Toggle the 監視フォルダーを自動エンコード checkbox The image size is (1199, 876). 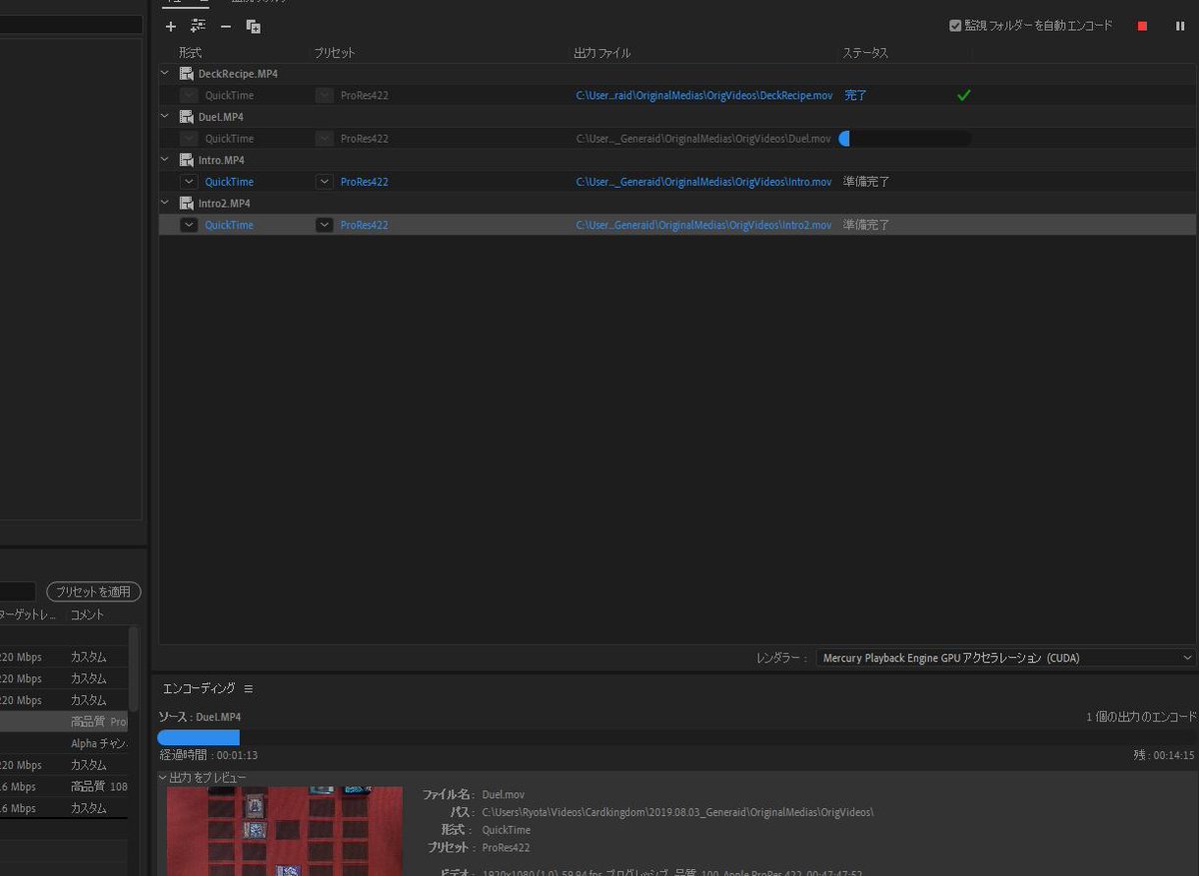tap(955, 26)
